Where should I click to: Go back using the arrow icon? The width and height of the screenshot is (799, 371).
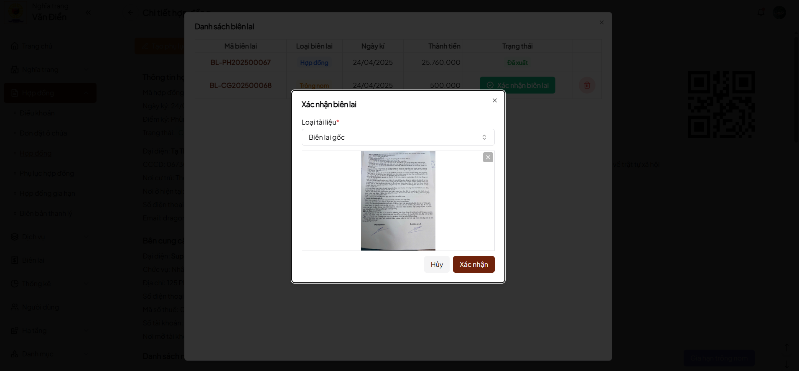(131, 13)
